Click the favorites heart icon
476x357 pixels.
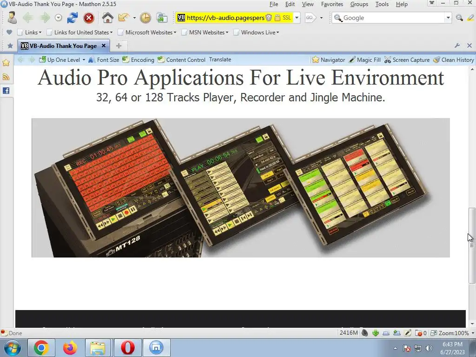[9, 32]
